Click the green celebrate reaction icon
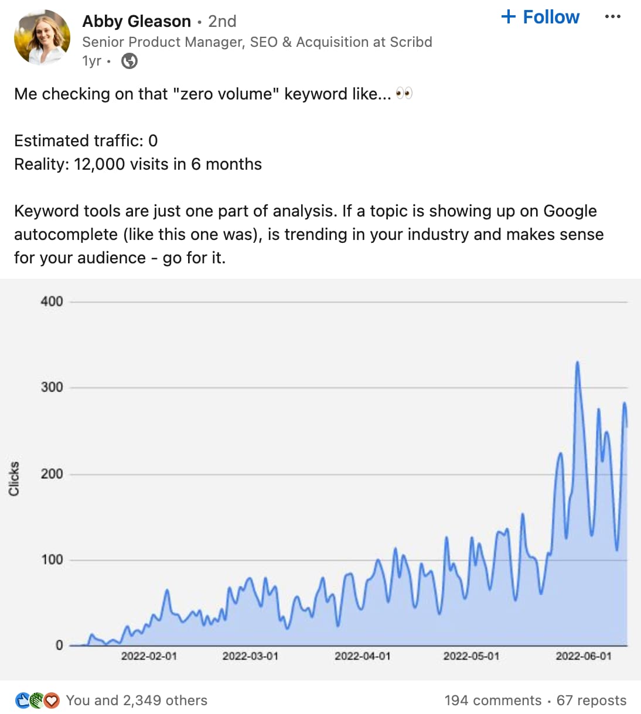 click(x=36, y=700)
